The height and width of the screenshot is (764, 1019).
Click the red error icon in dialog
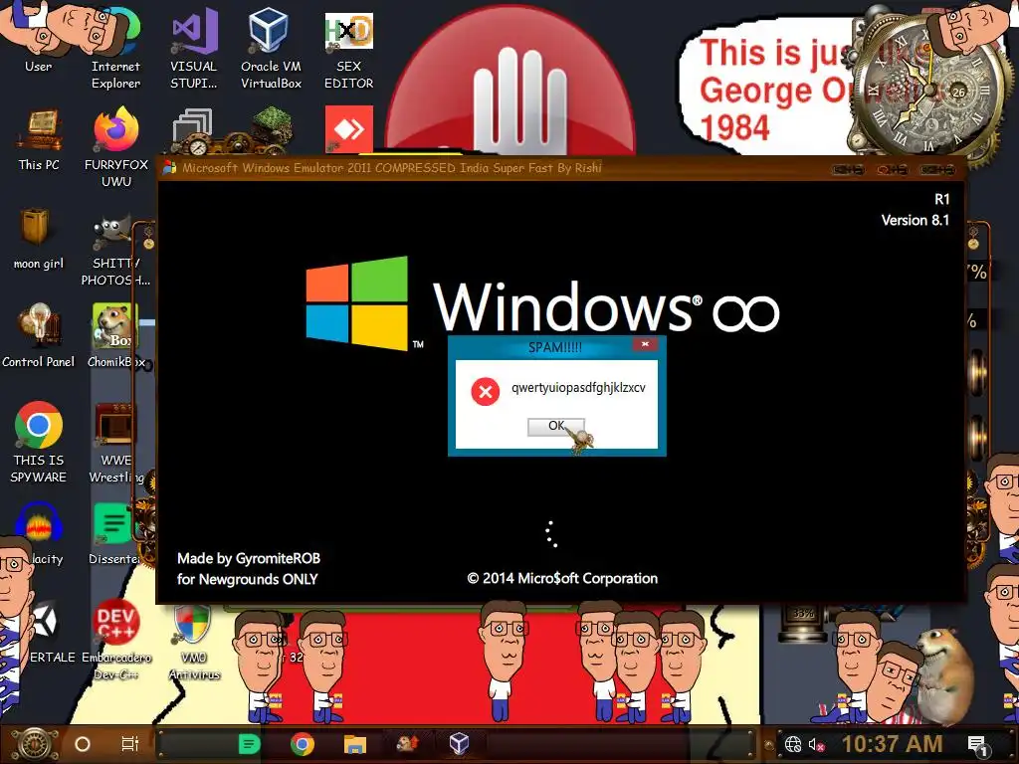click(x=485, y=391)
